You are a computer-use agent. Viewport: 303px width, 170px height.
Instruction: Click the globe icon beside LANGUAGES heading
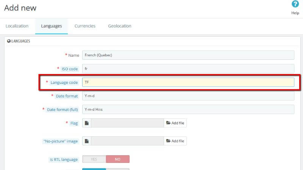9,41
